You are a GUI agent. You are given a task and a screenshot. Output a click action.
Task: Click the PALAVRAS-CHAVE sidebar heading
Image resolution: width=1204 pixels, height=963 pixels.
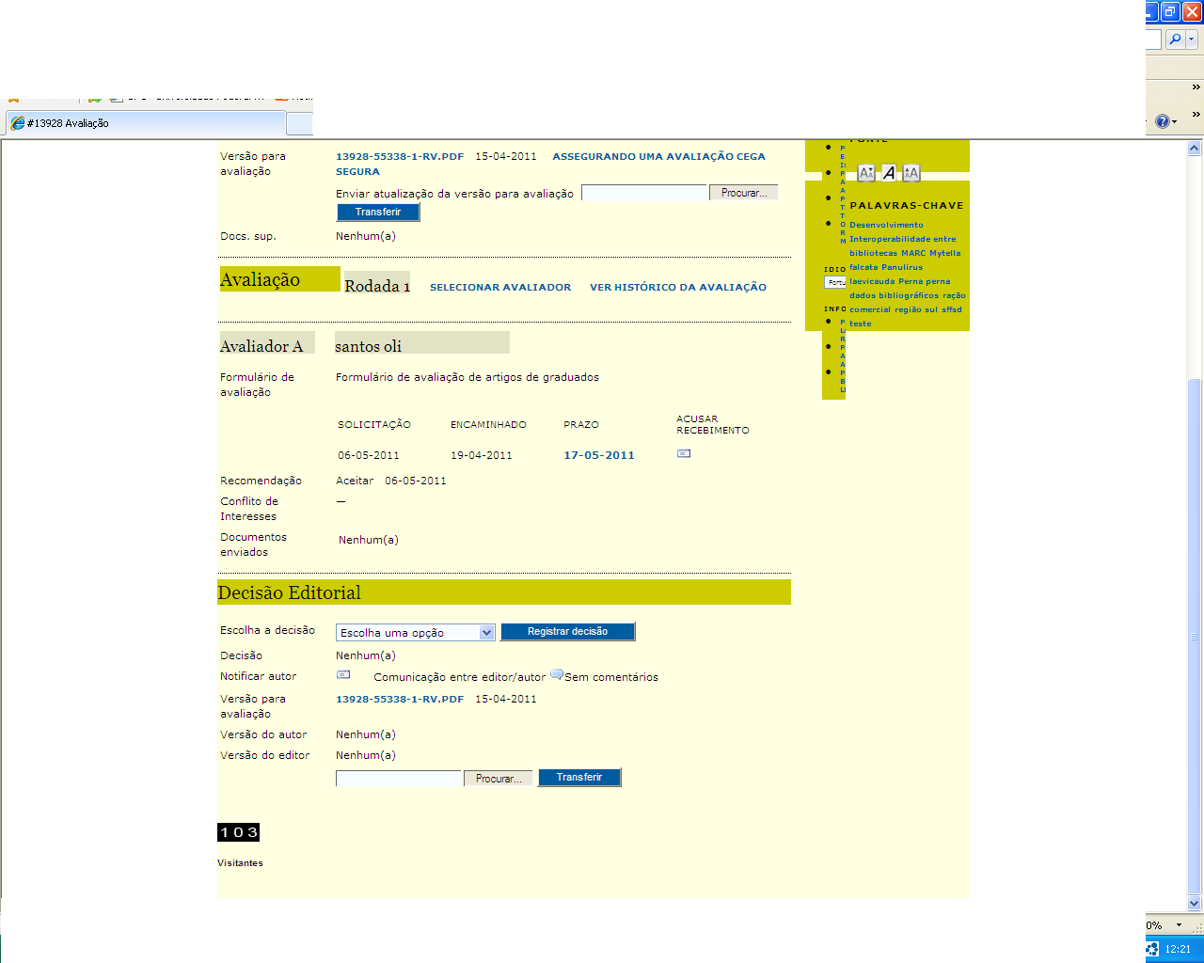[907, 205]
